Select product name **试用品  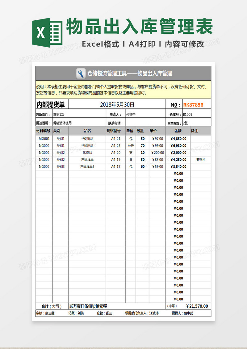tap(87, 145)
